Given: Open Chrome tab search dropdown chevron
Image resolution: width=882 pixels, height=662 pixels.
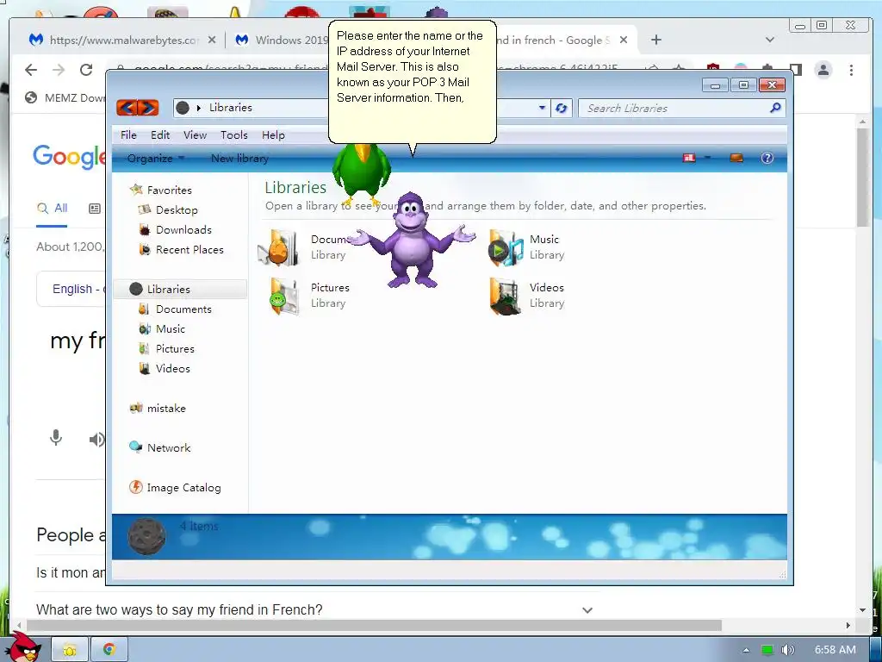Looking at the screenshot, I should click(770, 40).
